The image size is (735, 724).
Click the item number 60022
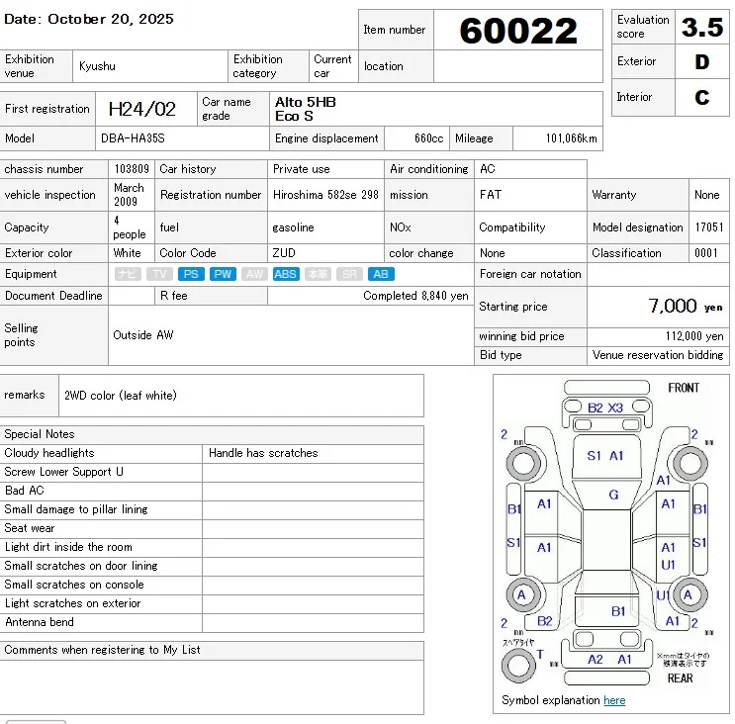point(518,31)
